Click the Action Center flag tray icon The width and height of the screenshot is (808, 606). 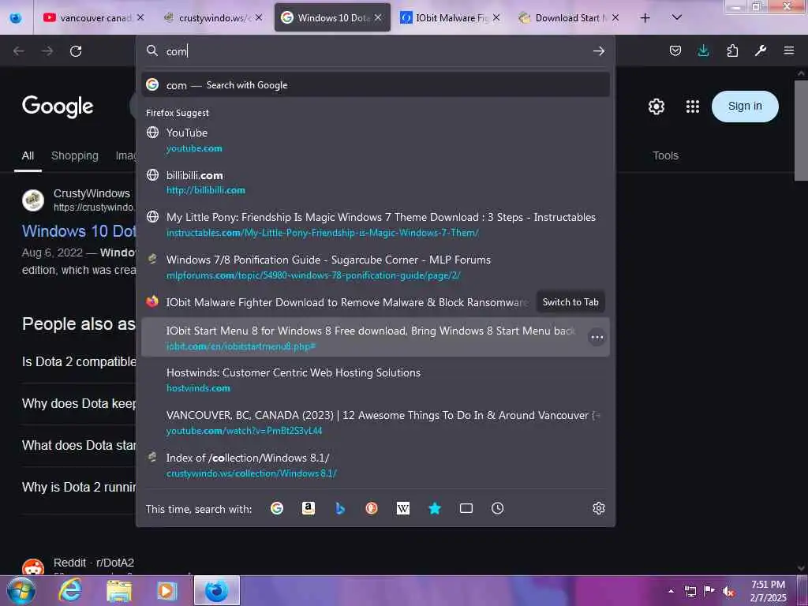coord(709,591)
